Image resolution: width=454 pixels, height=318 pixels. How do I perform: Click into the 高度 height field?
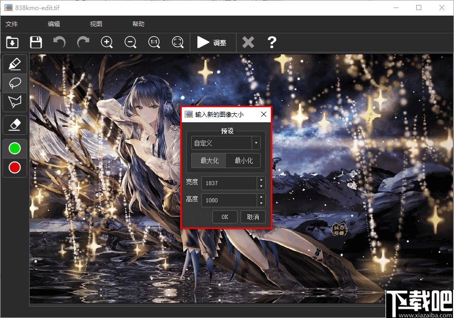pos(229,200)
